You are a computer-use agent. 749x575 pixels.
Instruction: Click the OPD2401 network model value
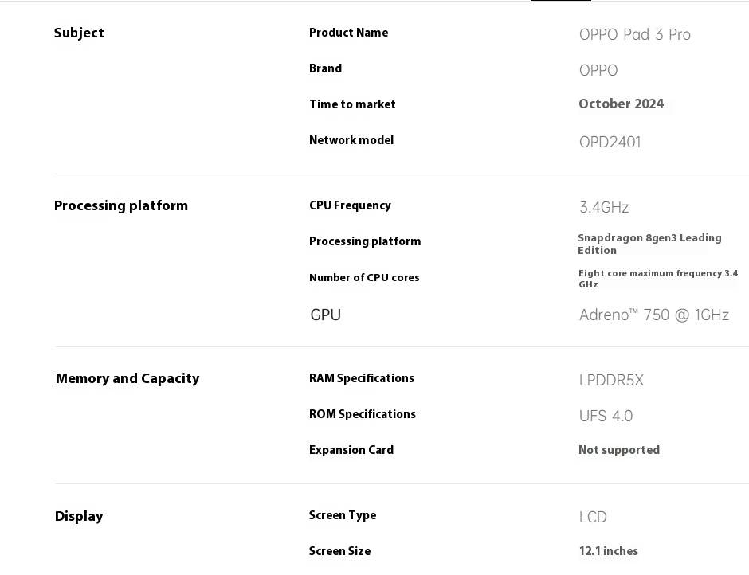[610, 142]
